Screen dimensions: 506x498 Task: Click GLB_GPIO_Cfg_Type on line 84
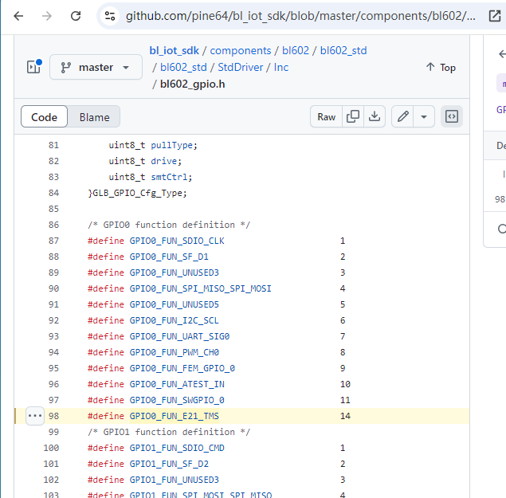pyautogui.click(x=137, y=193)
